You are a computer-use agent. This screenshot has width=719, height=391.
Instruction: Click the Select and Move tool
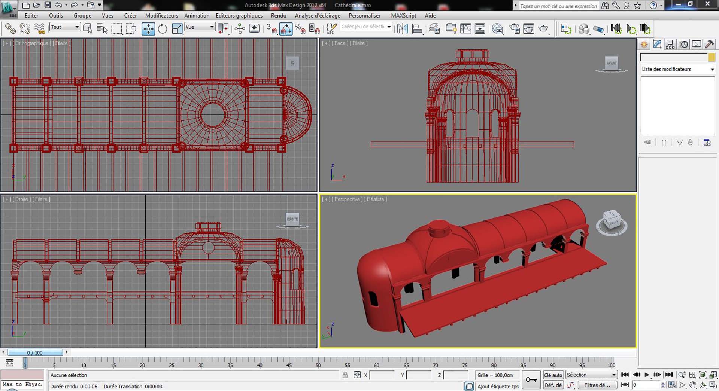(148, 29)
